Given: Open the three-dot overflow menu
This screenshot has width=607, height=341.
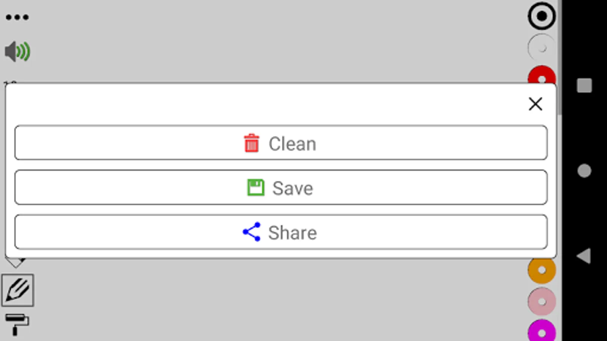Looking at the screenshot, I should tap(17, 16).
